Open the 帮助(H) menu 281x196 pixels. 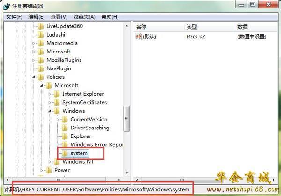[x=110, y=17]
